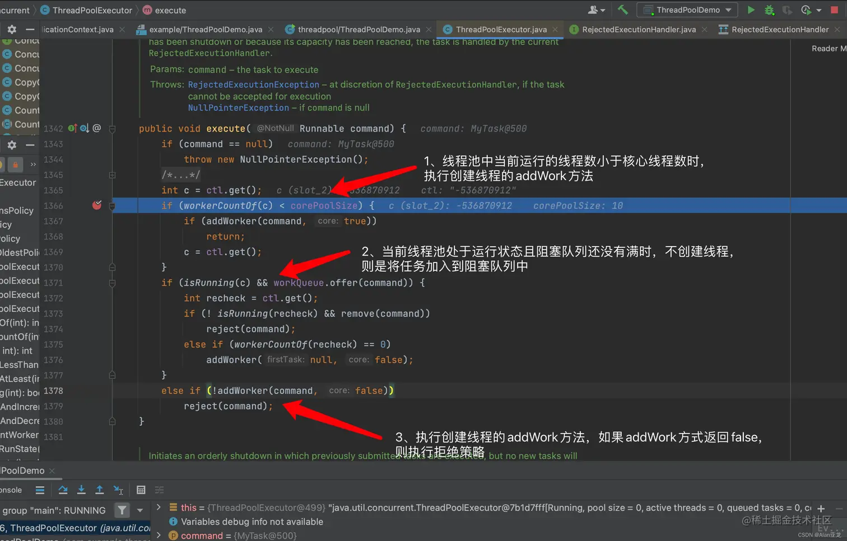847x541 pixels.
Task: Switch to the threadpool/ThreadPoolDemo.java tab
Action: point(359,29)
